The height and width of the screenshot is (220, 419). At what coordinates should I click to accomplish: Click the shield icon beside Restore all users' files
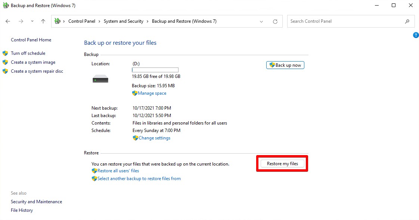coord(94,171)
